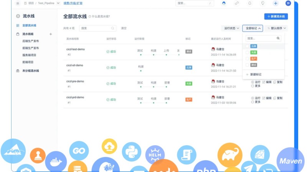This screenshot has width=307, height=172.
Task: Check the 灰度 tag checkbox
Action: coord(247,52)
